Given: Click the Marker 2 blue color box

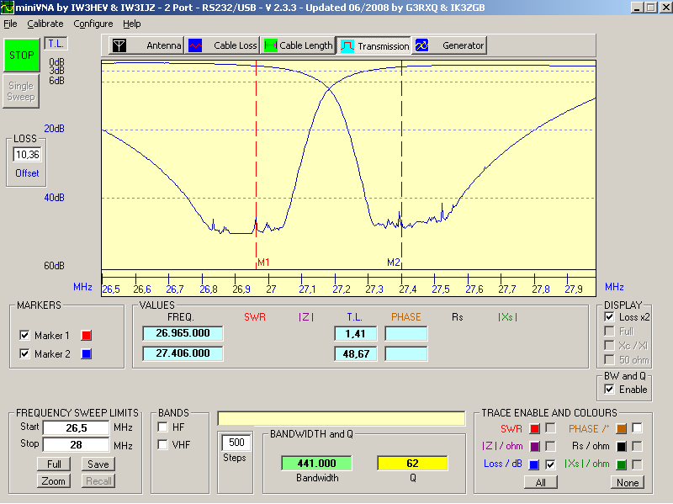Looking at the screenshot, I should 86,354.
